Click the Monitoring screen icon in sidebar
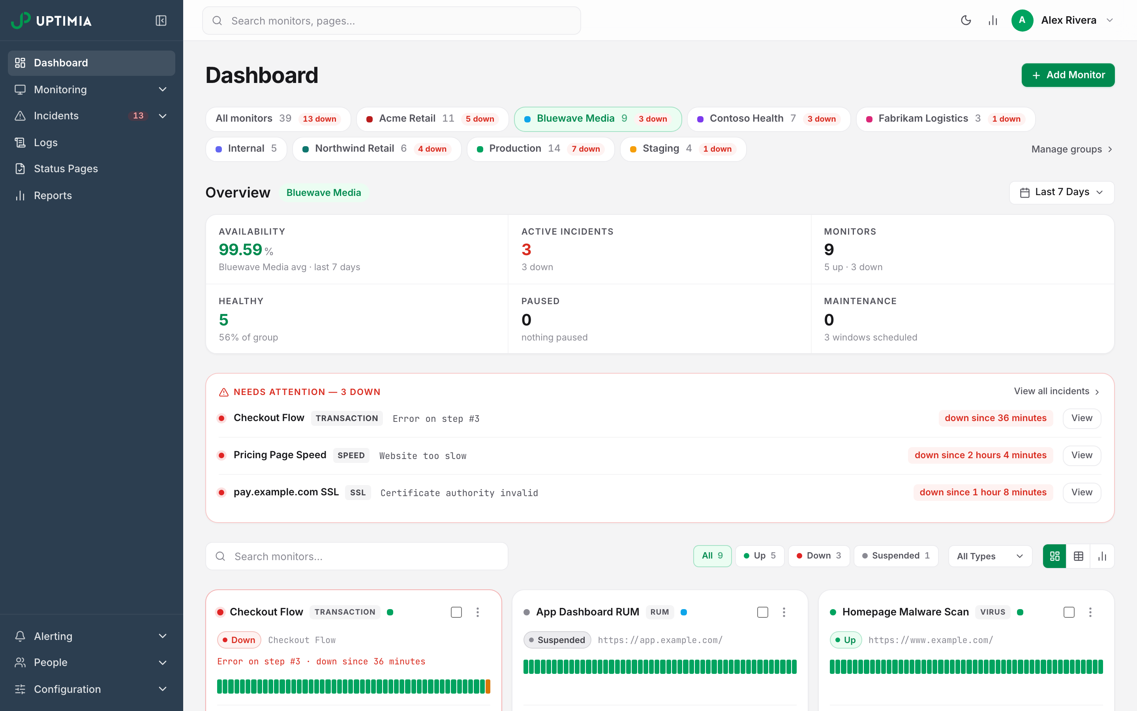Image resolution: width=1137 pixels, height=711 pixels. tap(20, 89)
